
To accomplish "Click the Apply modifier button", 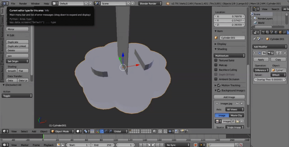I will [x=261, y=60].
